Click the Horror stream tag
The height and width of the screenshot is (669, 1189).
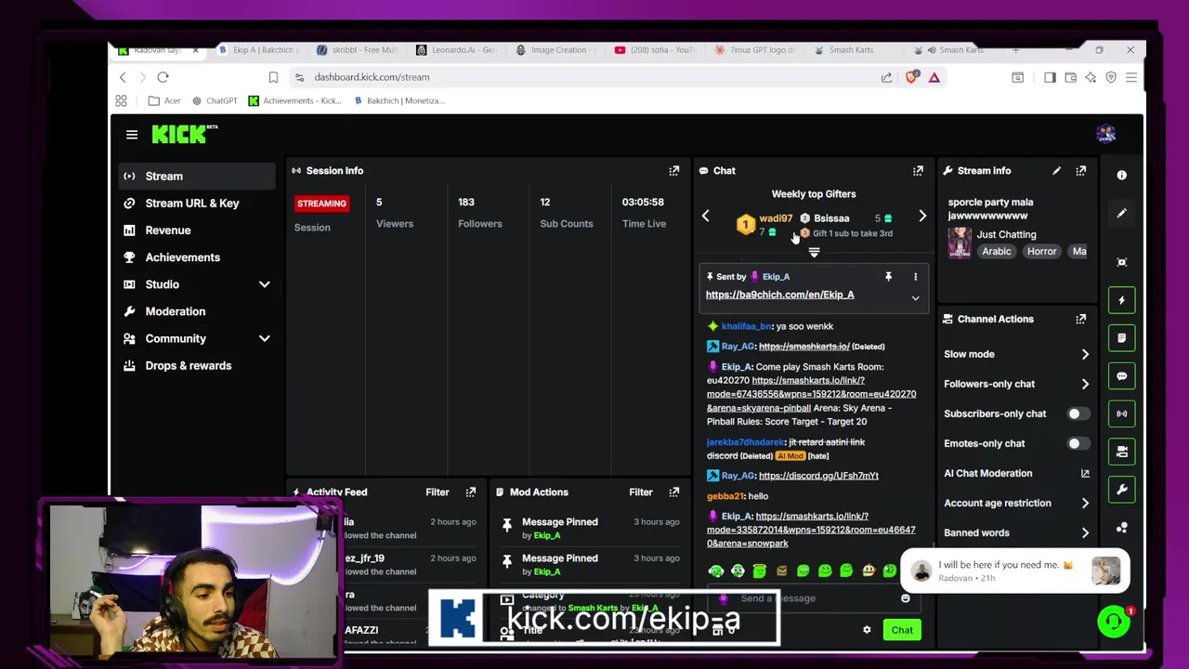(1042, 251)
